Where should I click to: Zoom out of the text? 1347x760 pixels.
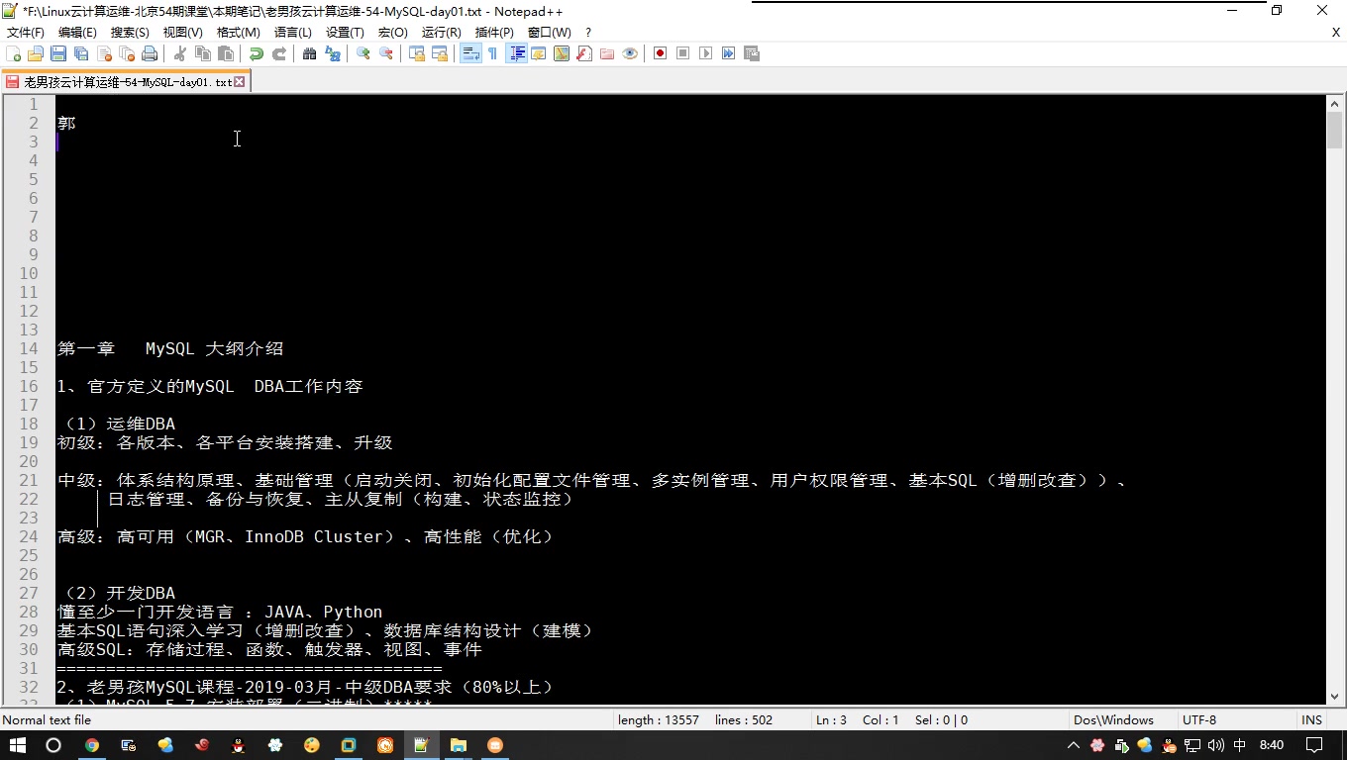tap(384, 53)
